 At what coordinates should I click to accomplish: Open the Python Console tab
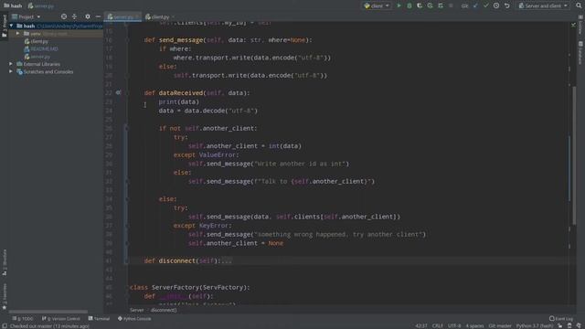[134, 319]
